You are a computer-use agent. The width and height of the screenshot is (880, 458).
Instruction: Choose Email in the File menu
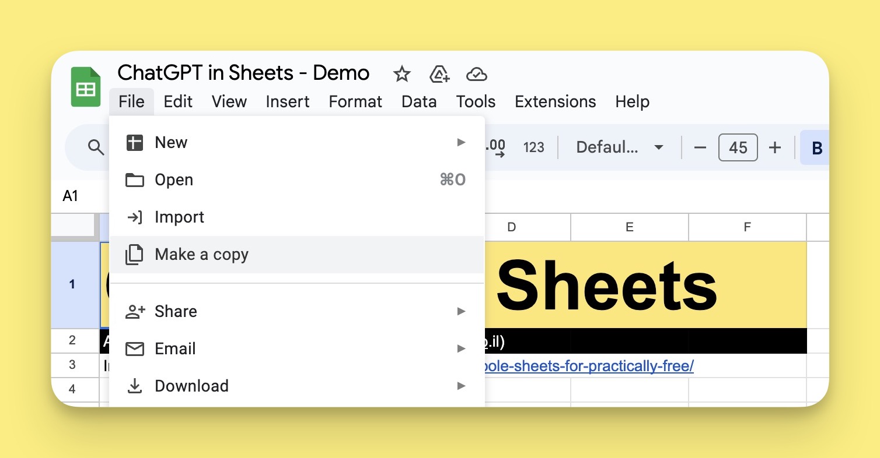(x=297, y=348)
